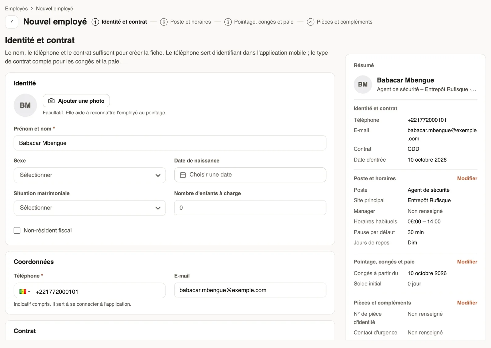Click Modifier next to Poste et horaires
The image size is (491, 348).
click(x=467, y=178)
